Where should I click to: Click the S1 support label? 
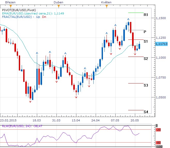pyautogui.click(x=146, y=41)
